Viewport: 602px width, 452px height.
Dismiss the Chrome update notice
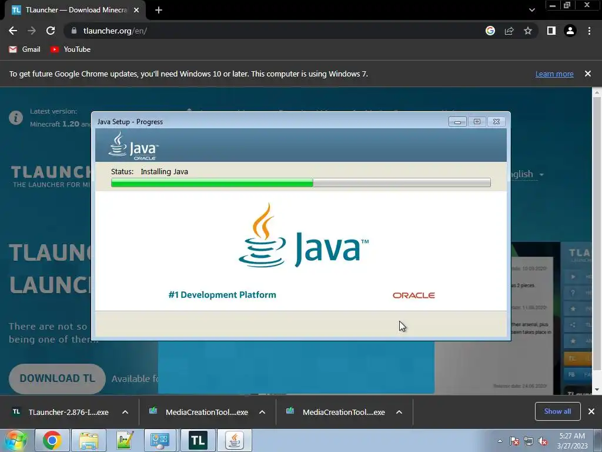(587, 74)
